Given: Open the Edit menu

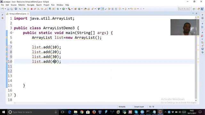Looking at the screenshot, I should 7,5.
